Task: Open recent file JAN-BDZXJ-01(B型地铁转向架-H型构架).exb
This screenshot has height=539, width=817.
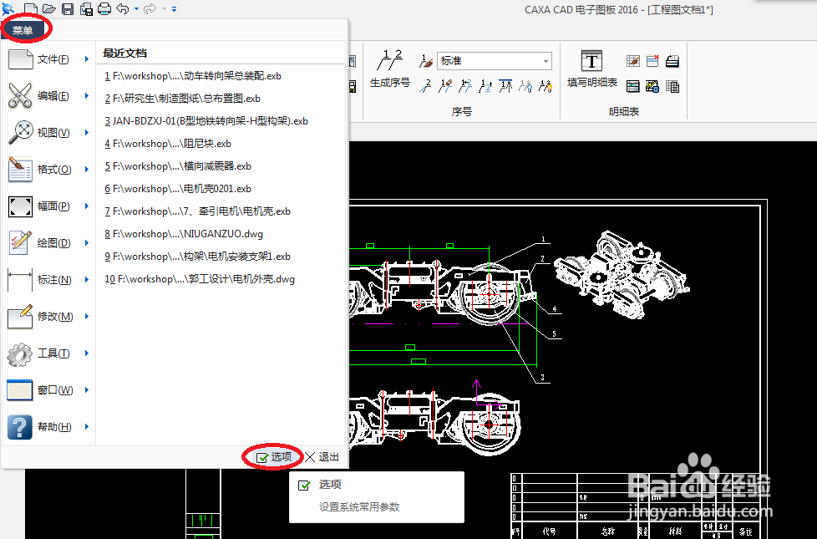Action: click(x=206, y=121)
